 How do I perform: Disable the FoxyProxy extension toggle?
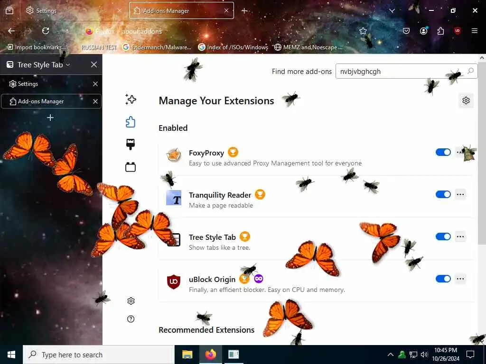point(443,152)
